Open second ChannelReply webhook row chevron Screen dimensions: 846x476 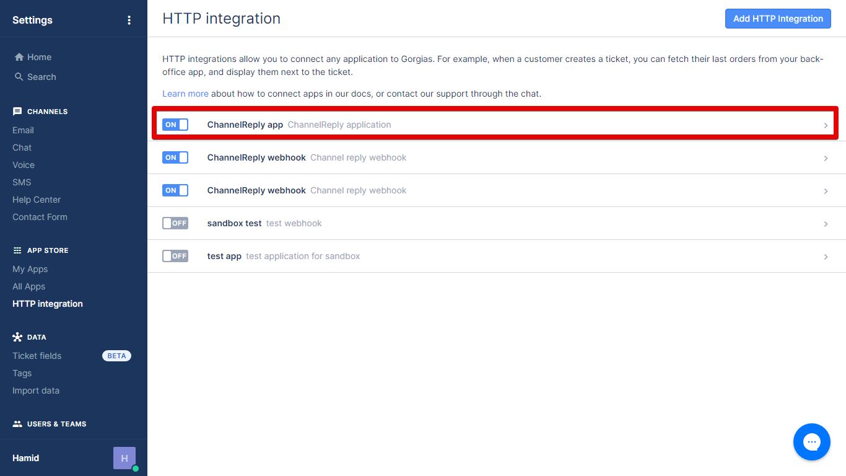tap(826, 191)
